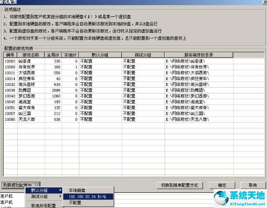
Task: Click the 本地DP value 1 for 传奇世界
Action: [x=77, y=67]
